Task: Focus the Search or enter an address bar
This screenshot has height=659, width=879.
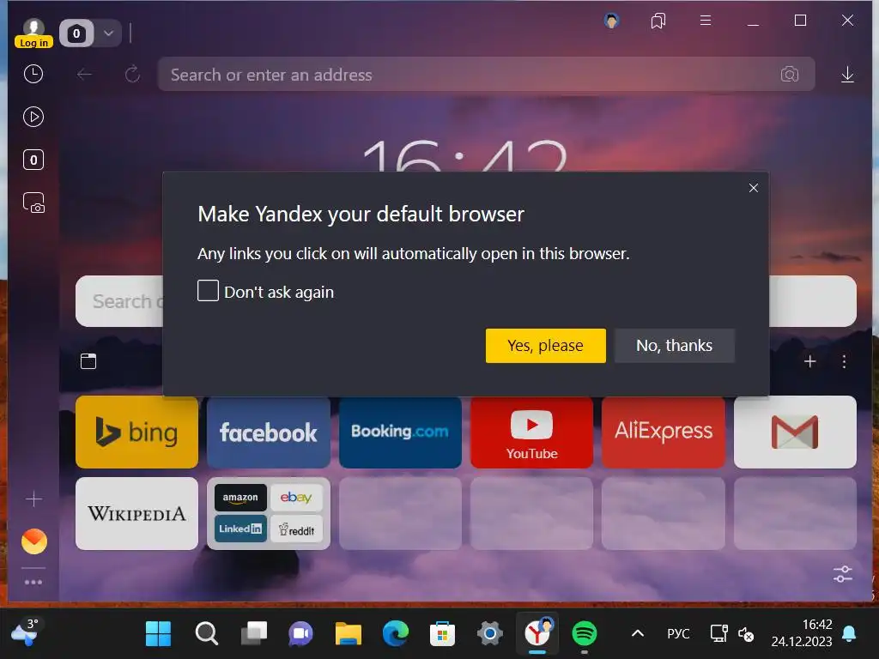Action: [x=486, y=74]
